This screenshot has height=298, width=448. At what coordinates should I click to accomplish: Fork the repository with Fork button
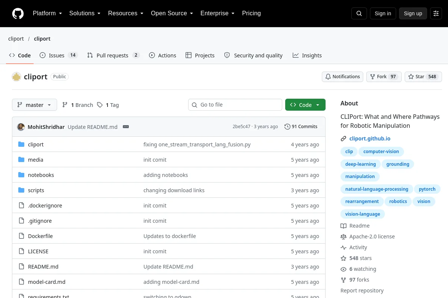pos(384,77)
